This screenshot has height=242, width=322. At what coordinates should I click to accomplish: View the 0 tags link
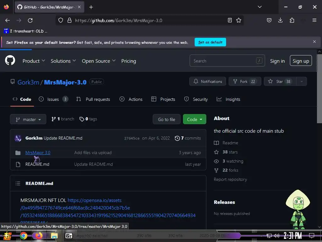tap(88, 119)
